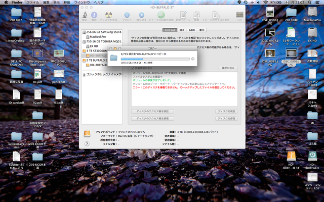Viewport: 324px width, 202px height.
Task: Click the Time Machine menu bar icon
Action: [x=246, y=2]
